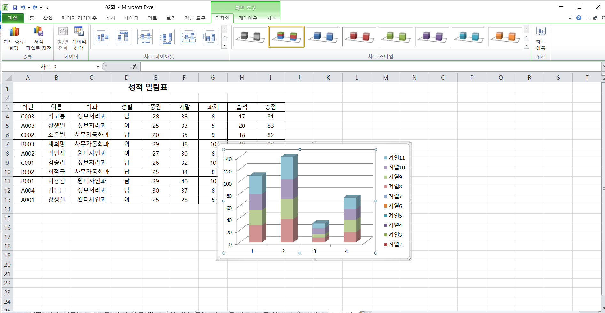Apply the gray monochrome chart style

250,37
